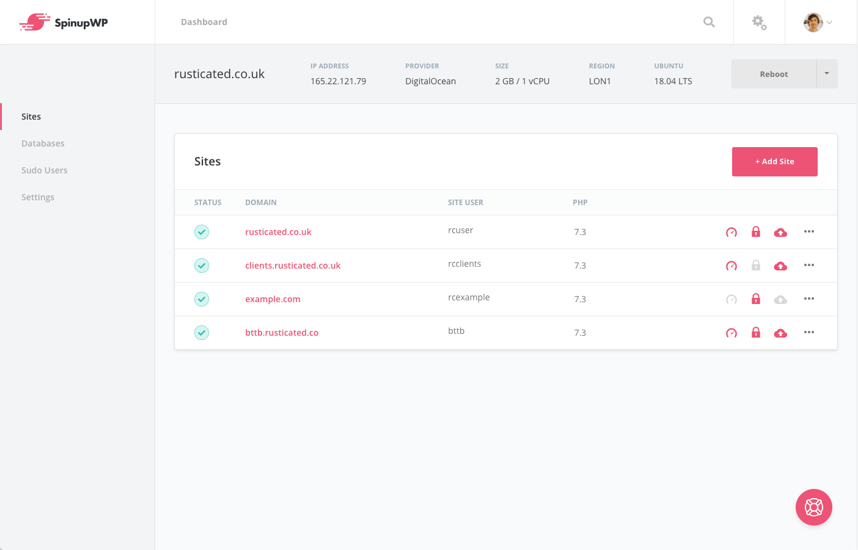Screen dimensions: 858x550
Task: Open more actions menu for bttb.rusticated.co
Action: (x=809, y=332)
